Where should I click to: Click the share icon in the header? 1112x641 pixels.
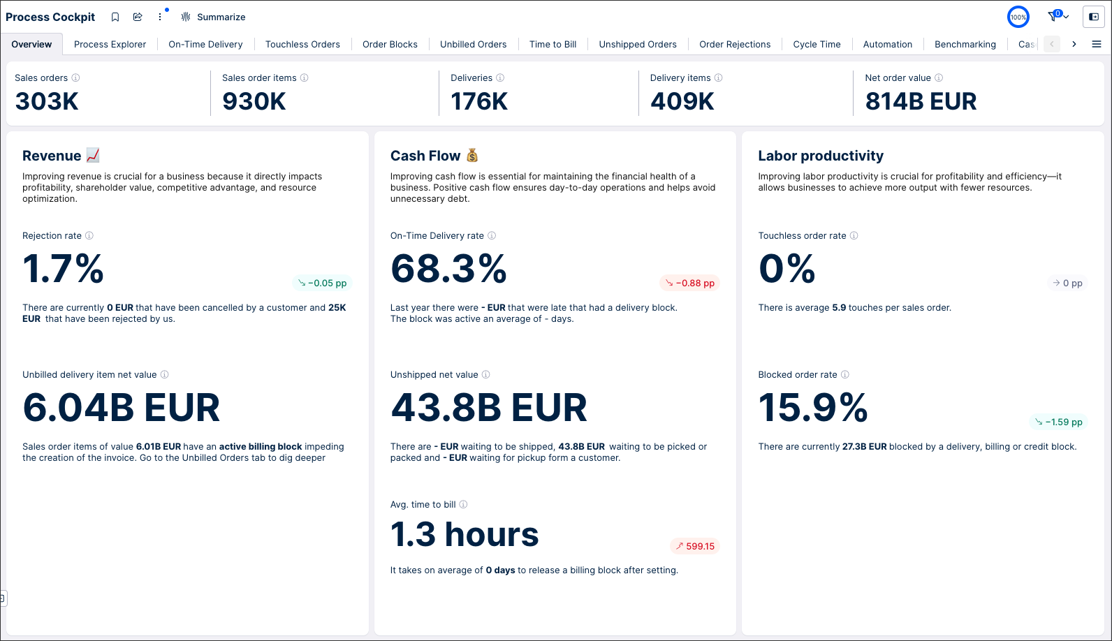(138, 17)
